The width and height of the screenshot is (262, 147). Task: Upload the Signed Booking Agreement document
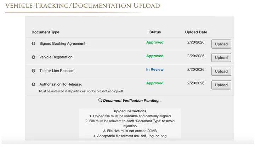[221, 44]
